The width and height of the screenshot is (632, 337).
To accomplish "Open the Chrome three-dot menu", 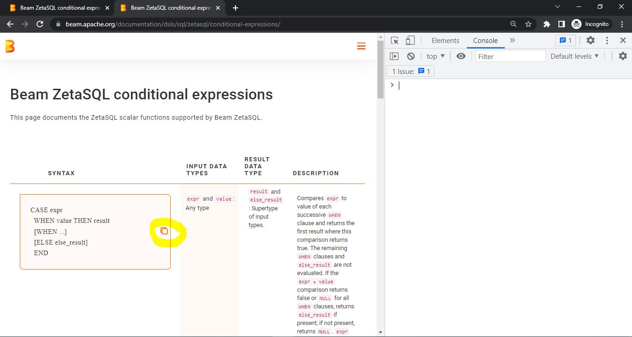I will point(622,24).
